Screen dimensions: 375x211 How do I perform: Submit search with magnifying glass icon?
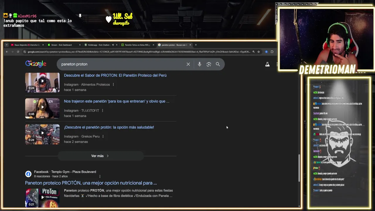[218, 64]
